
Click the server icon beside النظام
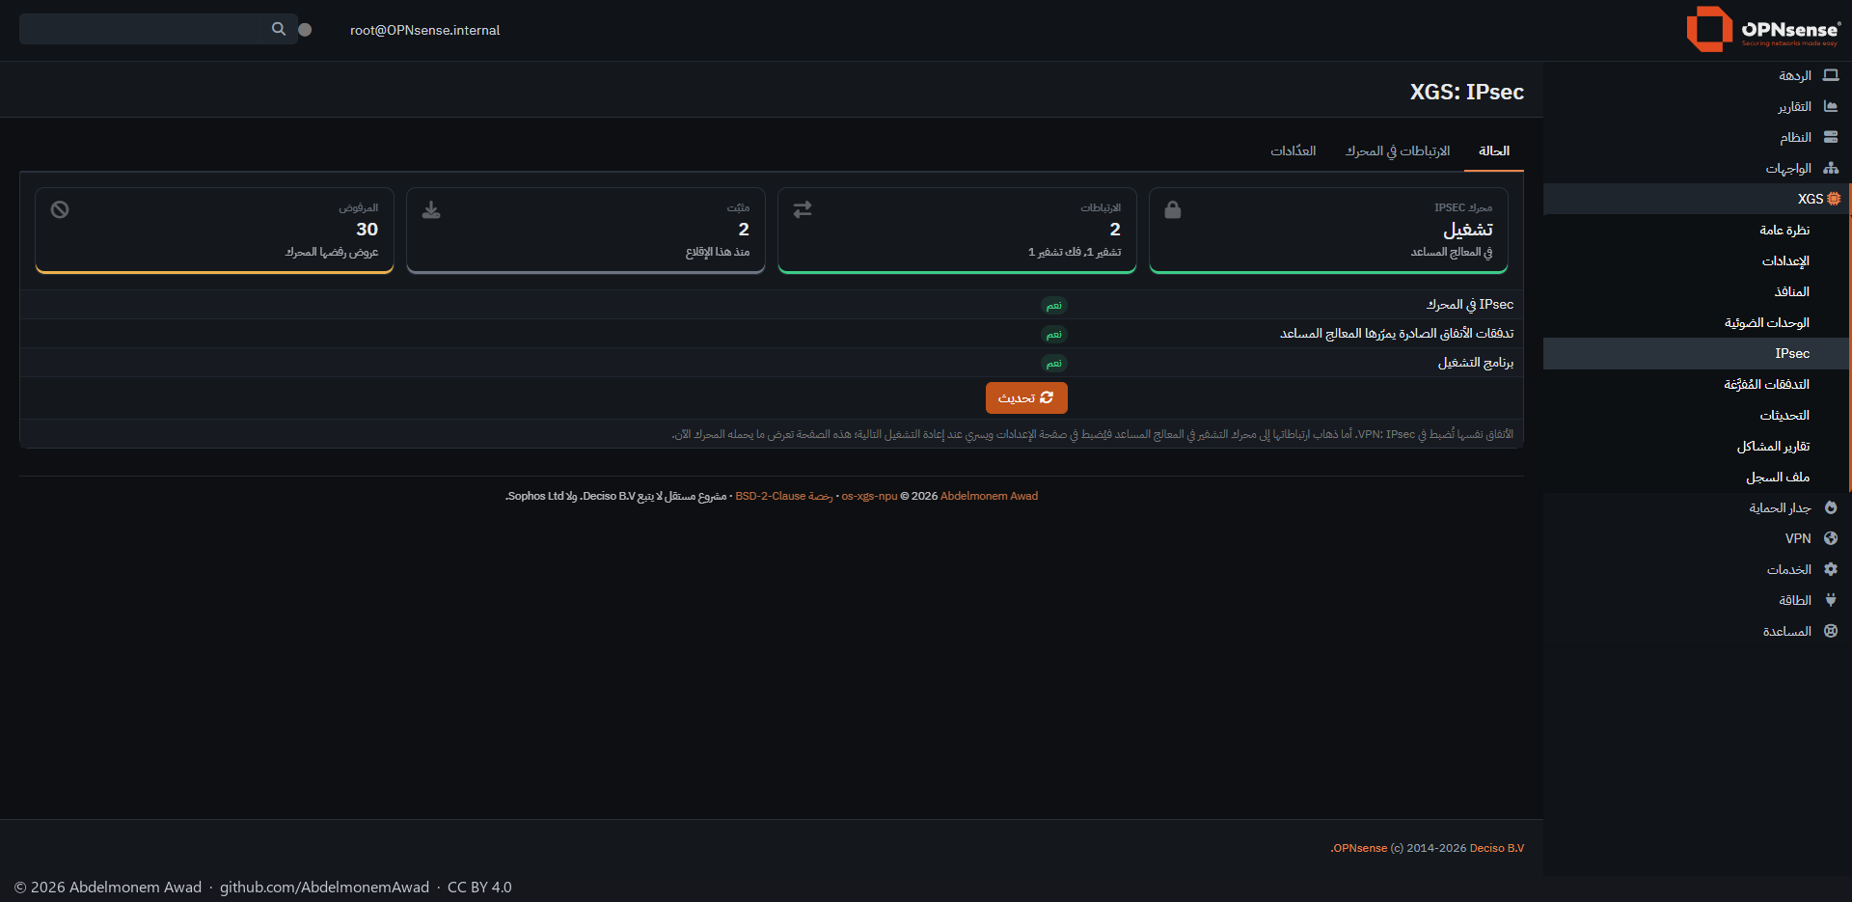pos(1831,137)
